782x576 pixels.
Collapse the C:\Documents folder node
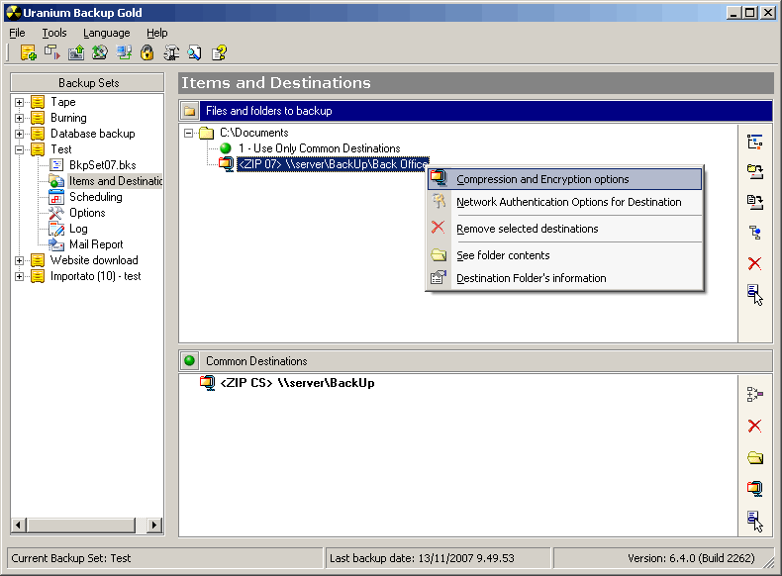click(x=188, y=133)
